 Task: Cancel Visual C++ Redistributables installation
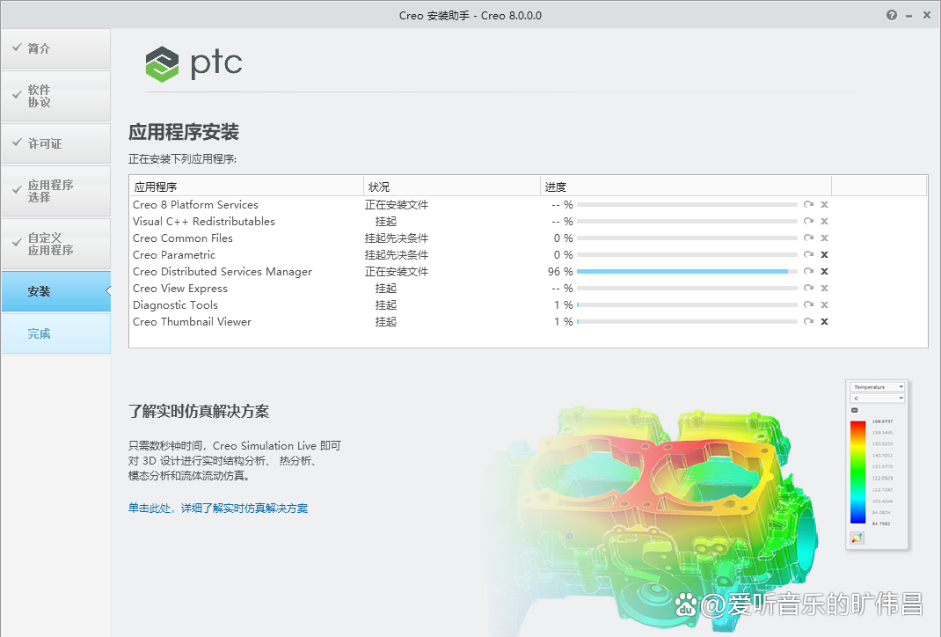point(825,222)
